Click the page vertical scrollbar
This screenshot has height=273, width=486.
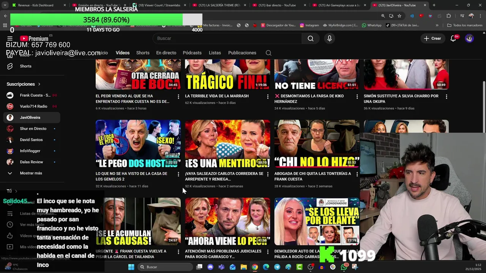pyautogui.click(x=484, y=106)
